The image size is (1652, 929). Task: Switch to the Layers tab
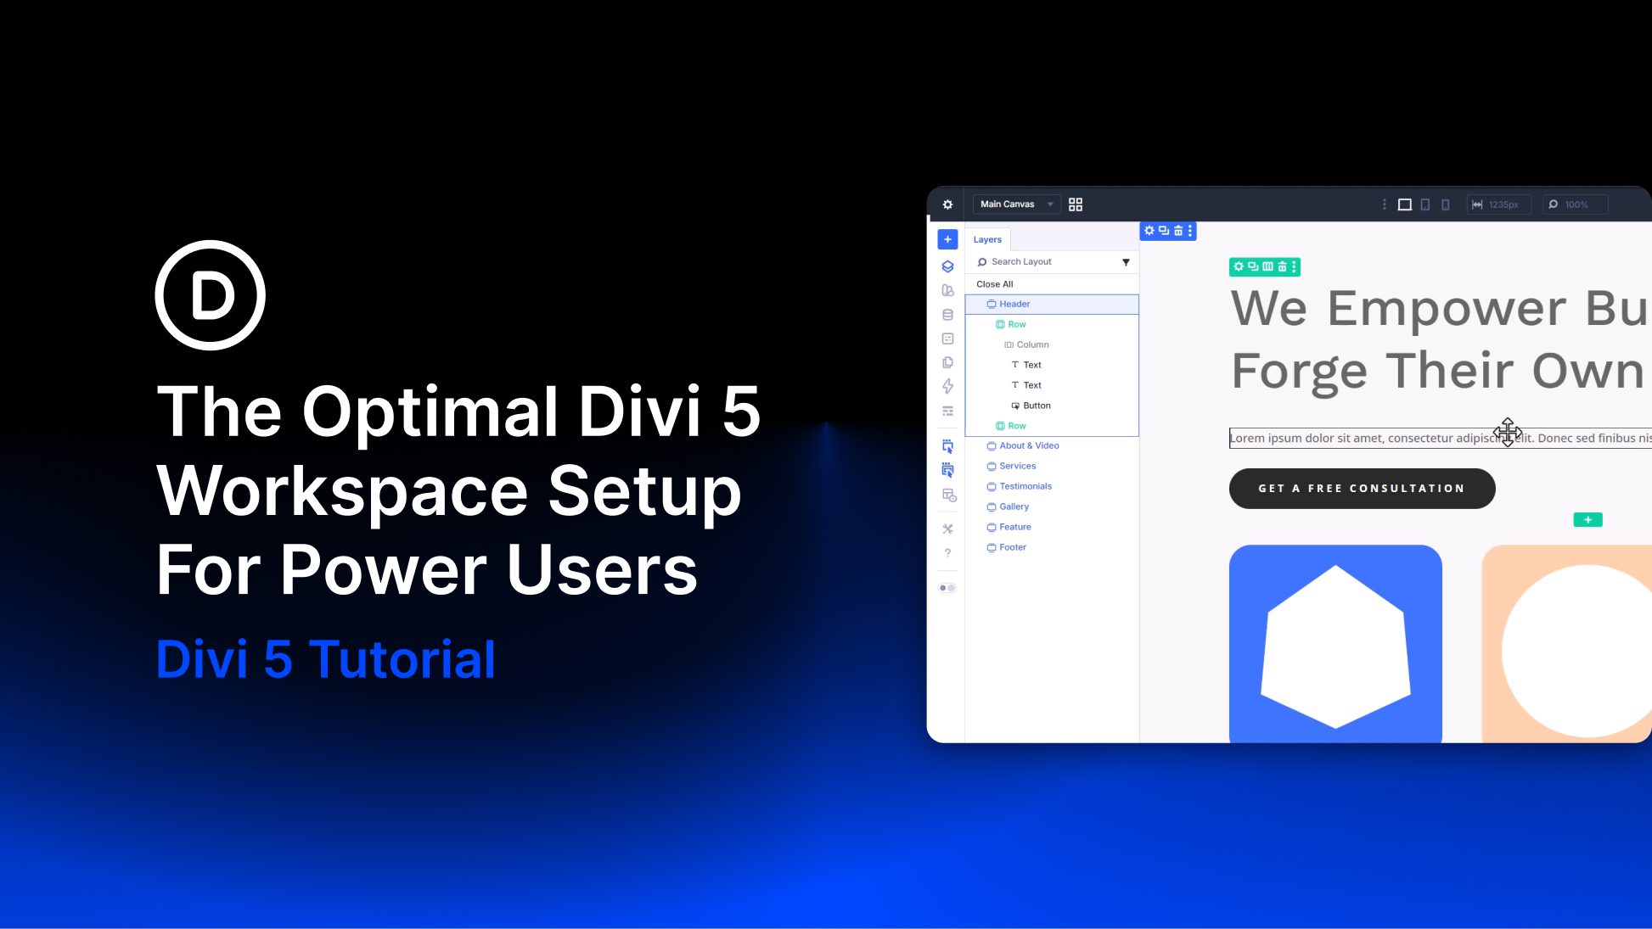987,239
